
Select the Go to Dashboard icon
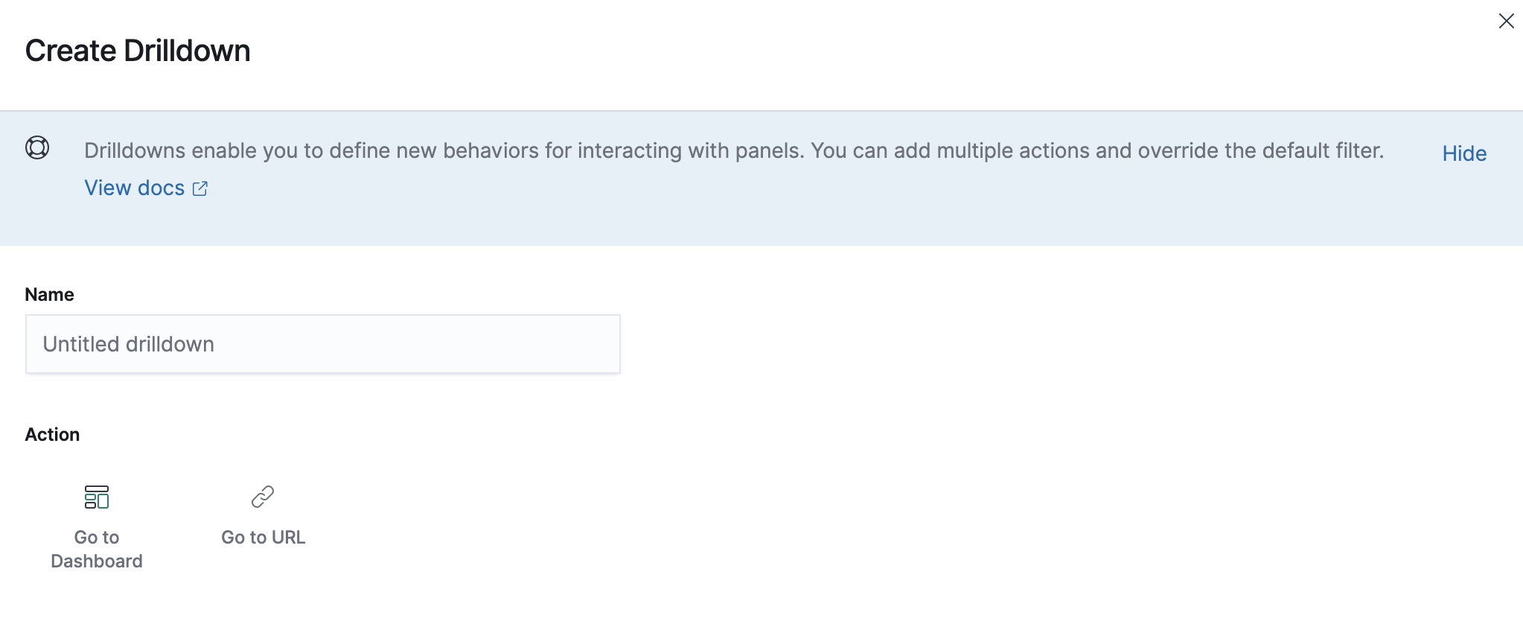tap(97, 497)
